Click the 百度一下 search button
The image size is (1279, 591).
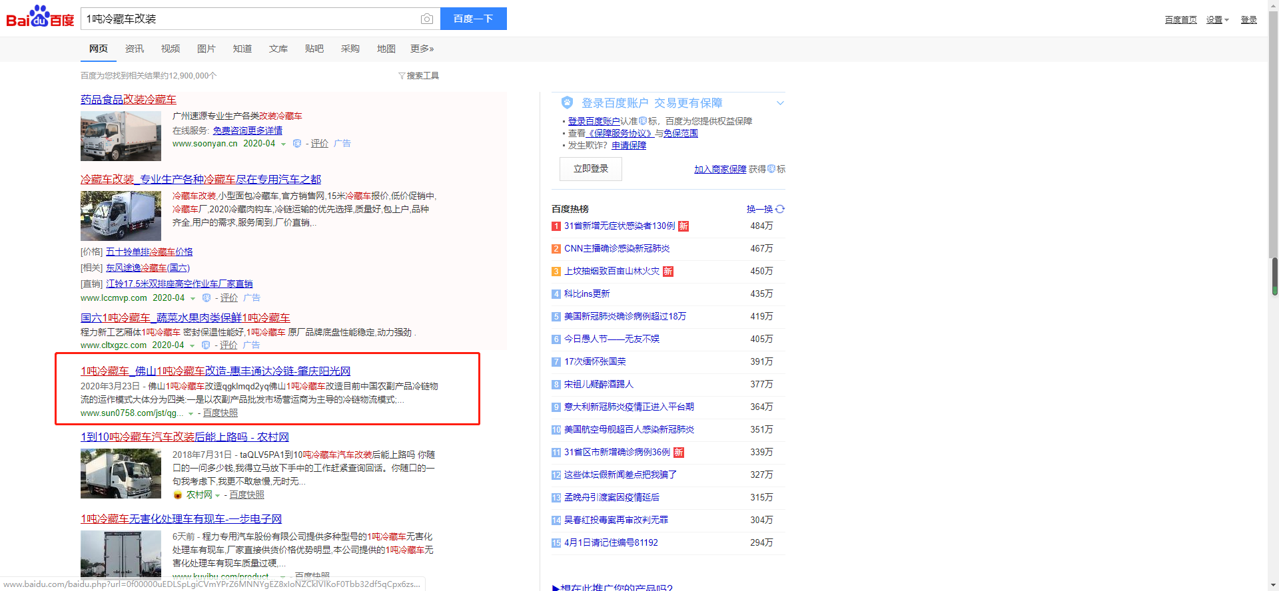click(474, 19)
